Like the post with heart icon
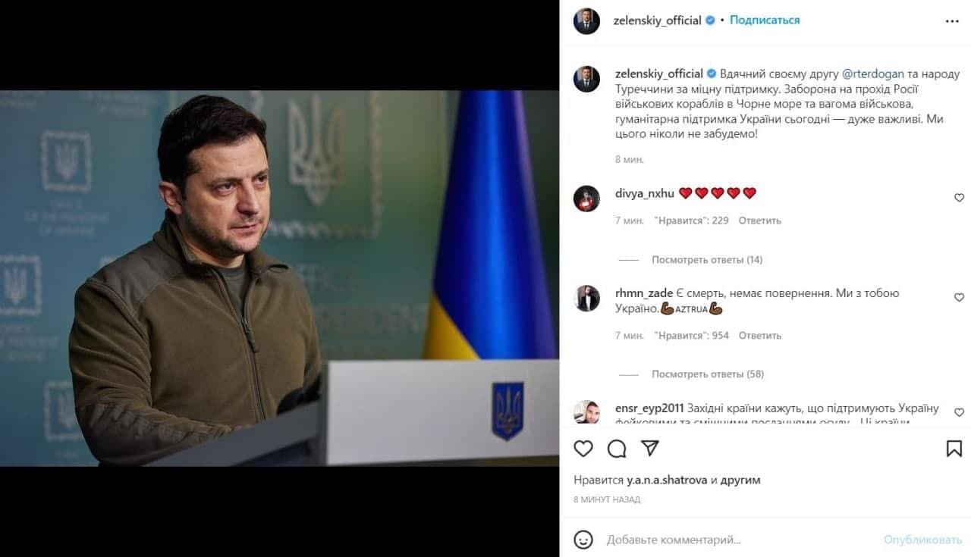Viewport: 971px width, 557px height. coord(583,449)
